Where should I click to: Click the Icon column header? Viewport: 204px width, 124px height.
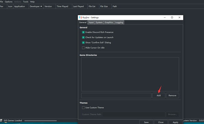[10, 6]
